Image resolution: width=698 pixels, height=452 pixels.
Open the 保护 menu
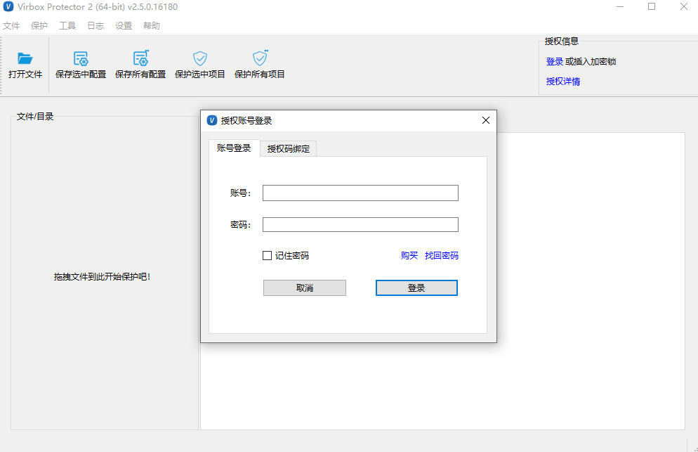39,26
